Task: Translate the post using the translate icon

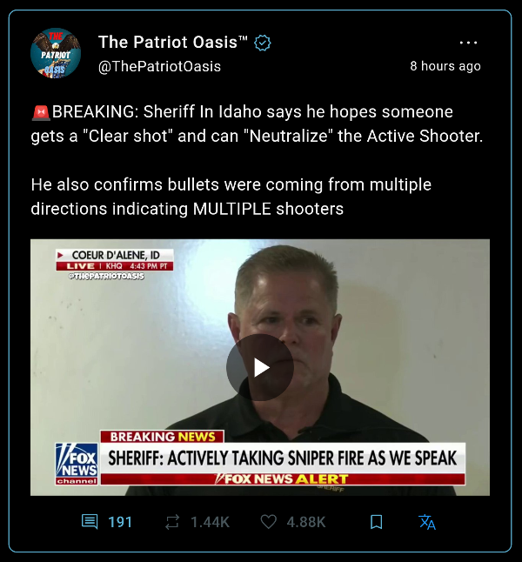Action: (427, 522)
